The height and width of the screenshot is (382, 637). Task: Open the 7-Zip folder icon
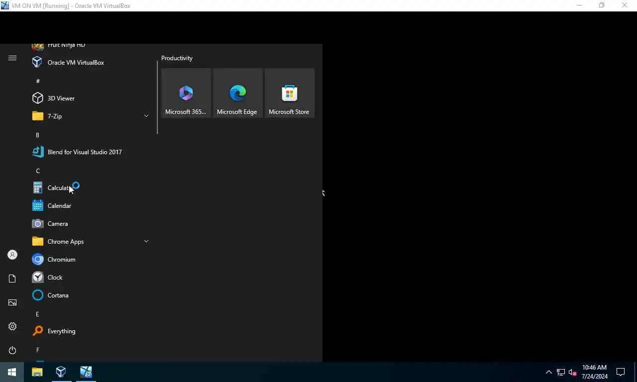pos(38,116)
